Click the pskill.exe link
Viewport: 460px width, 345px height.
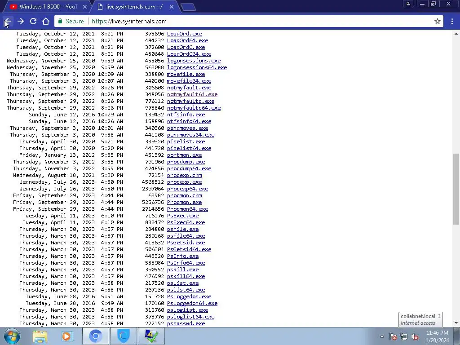(183, 270)
